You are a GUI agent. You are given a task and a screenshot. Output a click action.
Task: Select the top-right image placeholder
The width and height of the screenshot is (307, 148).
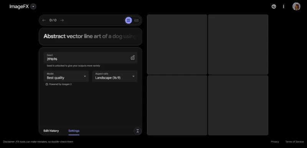coord(238,44)
